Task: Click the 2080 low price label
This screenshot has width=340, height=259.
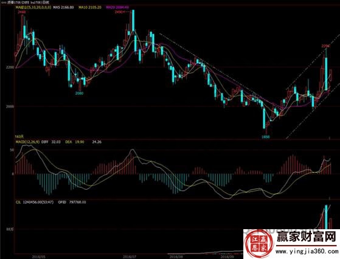Action: [x=79, y=94]
